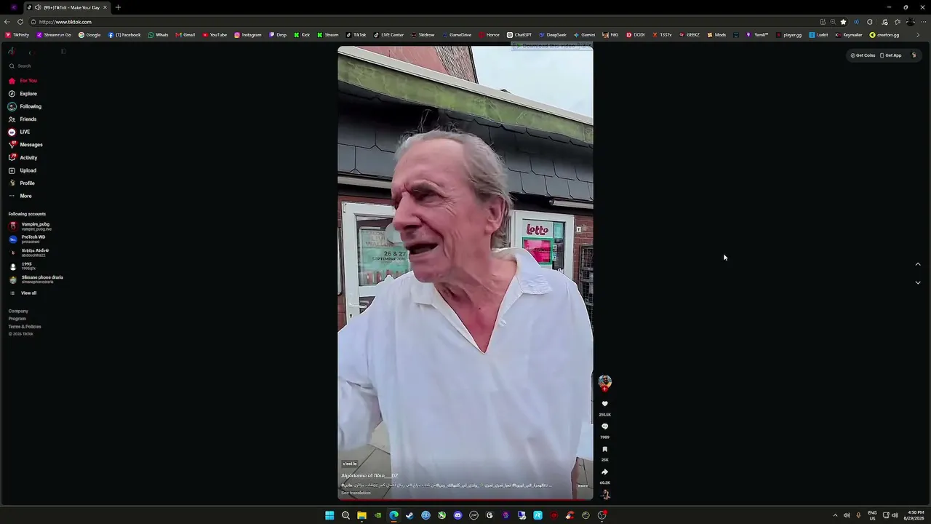This screenshot has height=524, width=931.
Task: Open Slimane phone draria account
Action: 36,279
